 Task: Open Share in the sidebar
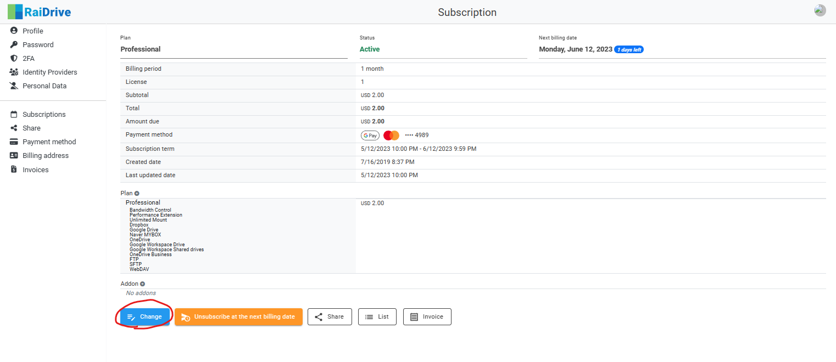pos(31,128)
